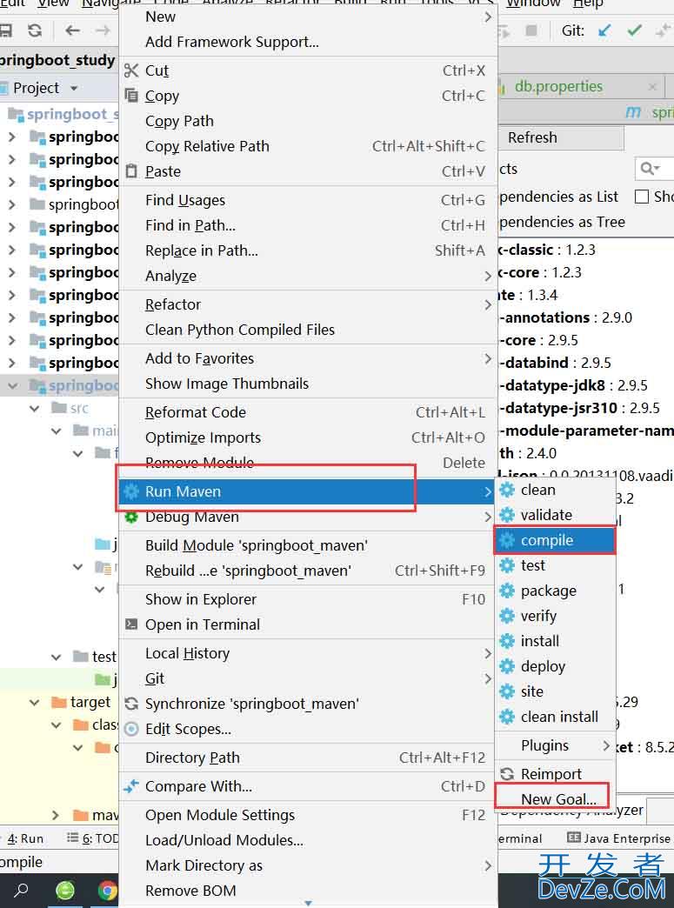Select Optimize Imports entry
The image size is (674, 908).
point(308,437)
